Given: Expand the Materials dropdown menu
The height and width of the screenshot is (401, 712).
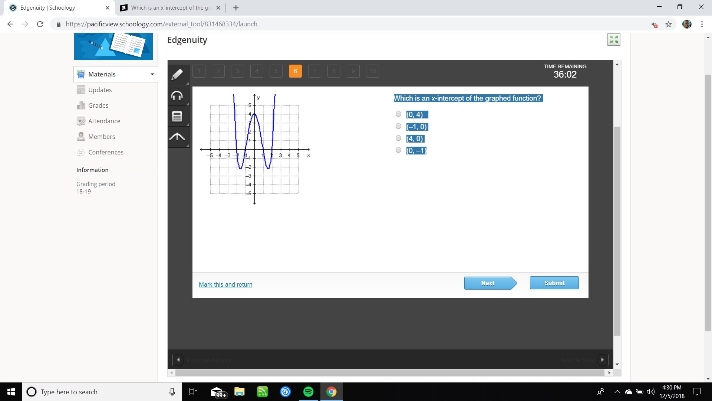Looking at the screenshot, I should [x=152, y=74].
